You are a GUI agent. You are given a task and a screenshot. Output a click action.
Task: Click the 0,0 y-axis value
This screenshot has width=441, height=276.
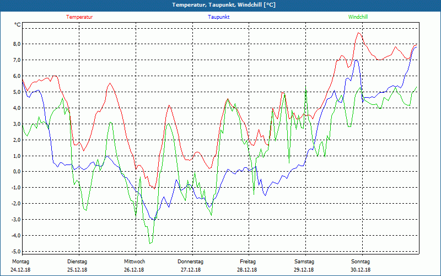click(x=16, y=172)
